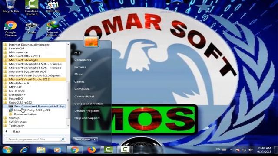Image resolution: width=278 pixels, height=156 pixels.
Task: Click the user account picture
Action: (91, 41)
